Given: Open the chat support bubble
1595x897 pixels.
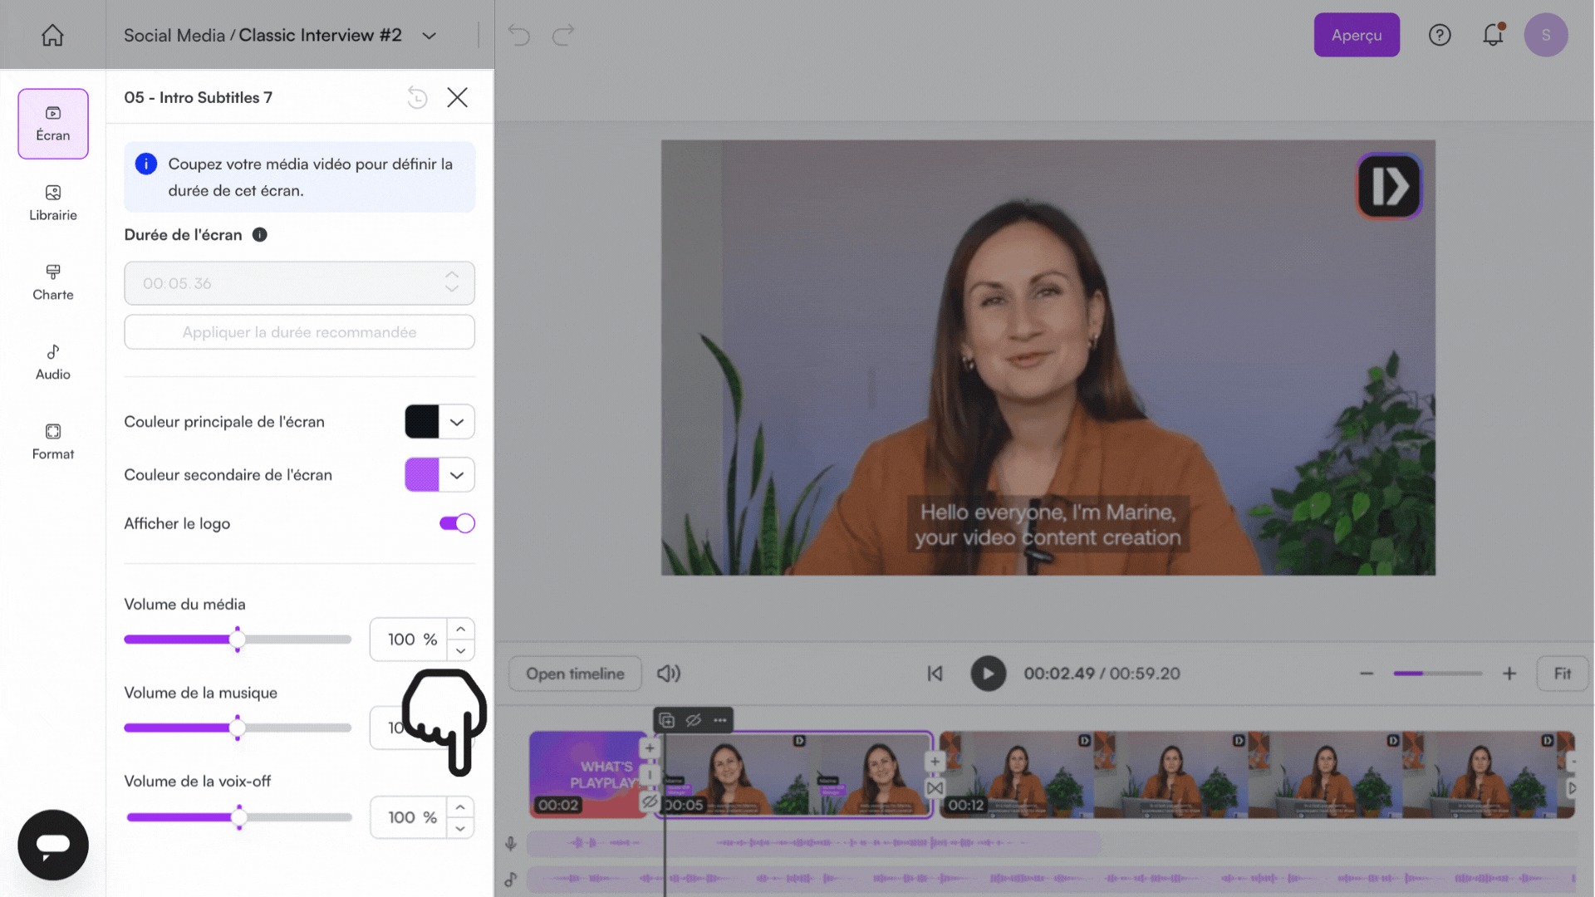Looking at the screenshot, I should pos(52,845).
